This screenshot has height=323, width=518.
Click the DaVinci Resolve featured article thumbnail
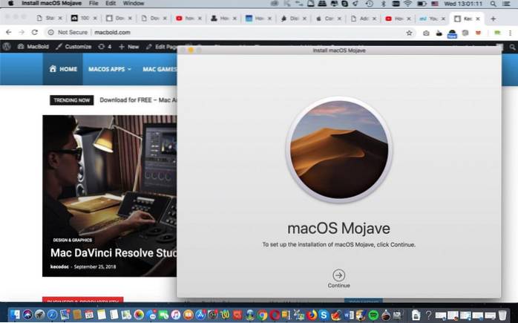[x=109, y=174]
